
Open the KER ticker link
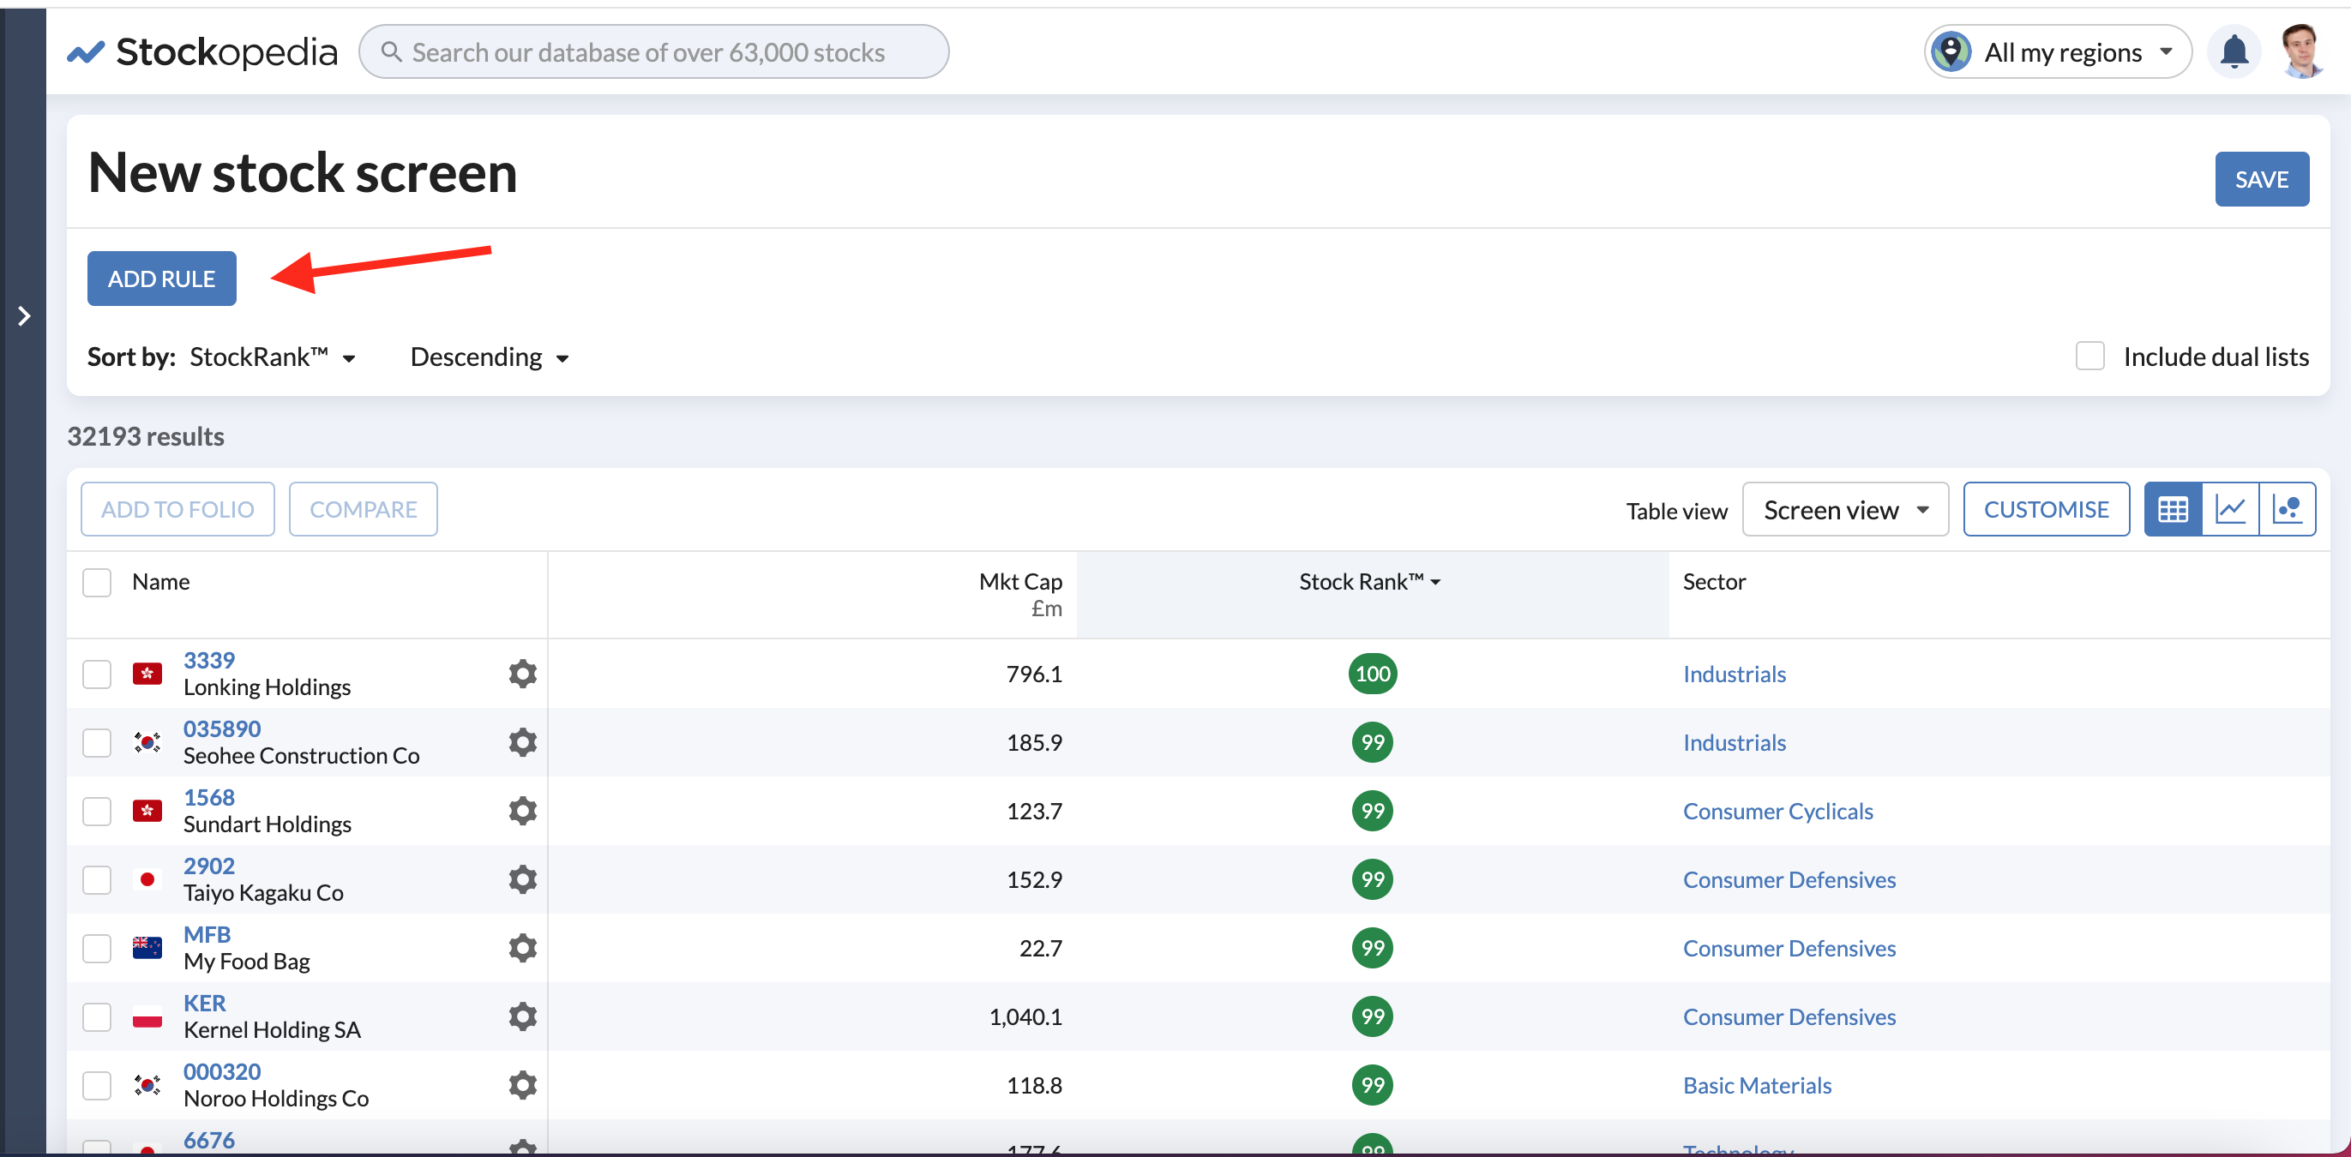coord(204,1002)
